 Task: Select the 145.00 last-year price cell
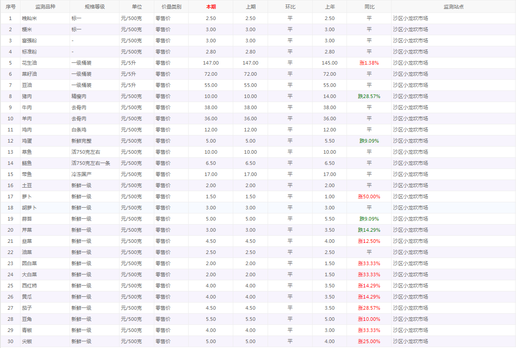[x=329, y=63]
